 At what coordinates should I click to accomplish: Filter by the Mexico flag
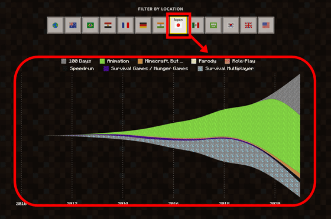pos(196,25)
